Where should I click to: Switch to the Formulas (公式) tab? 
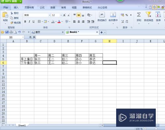(42, 8)
